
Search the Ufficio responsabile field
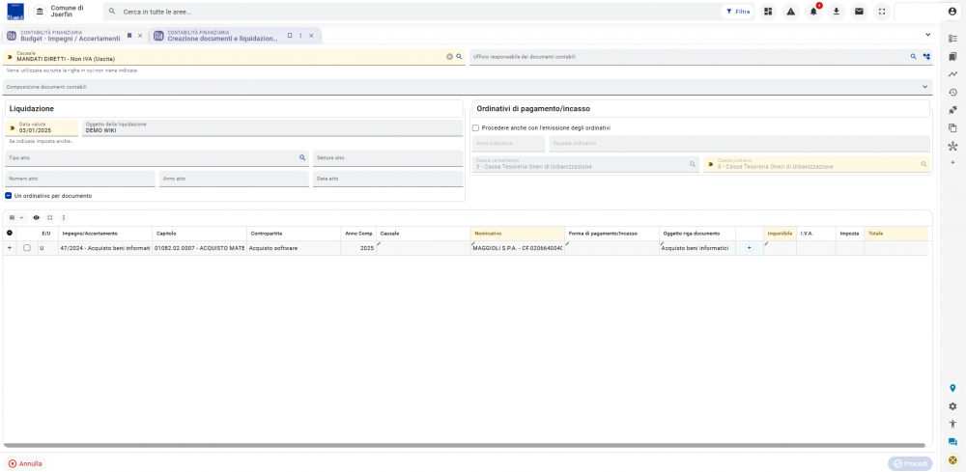coord(914,57)
